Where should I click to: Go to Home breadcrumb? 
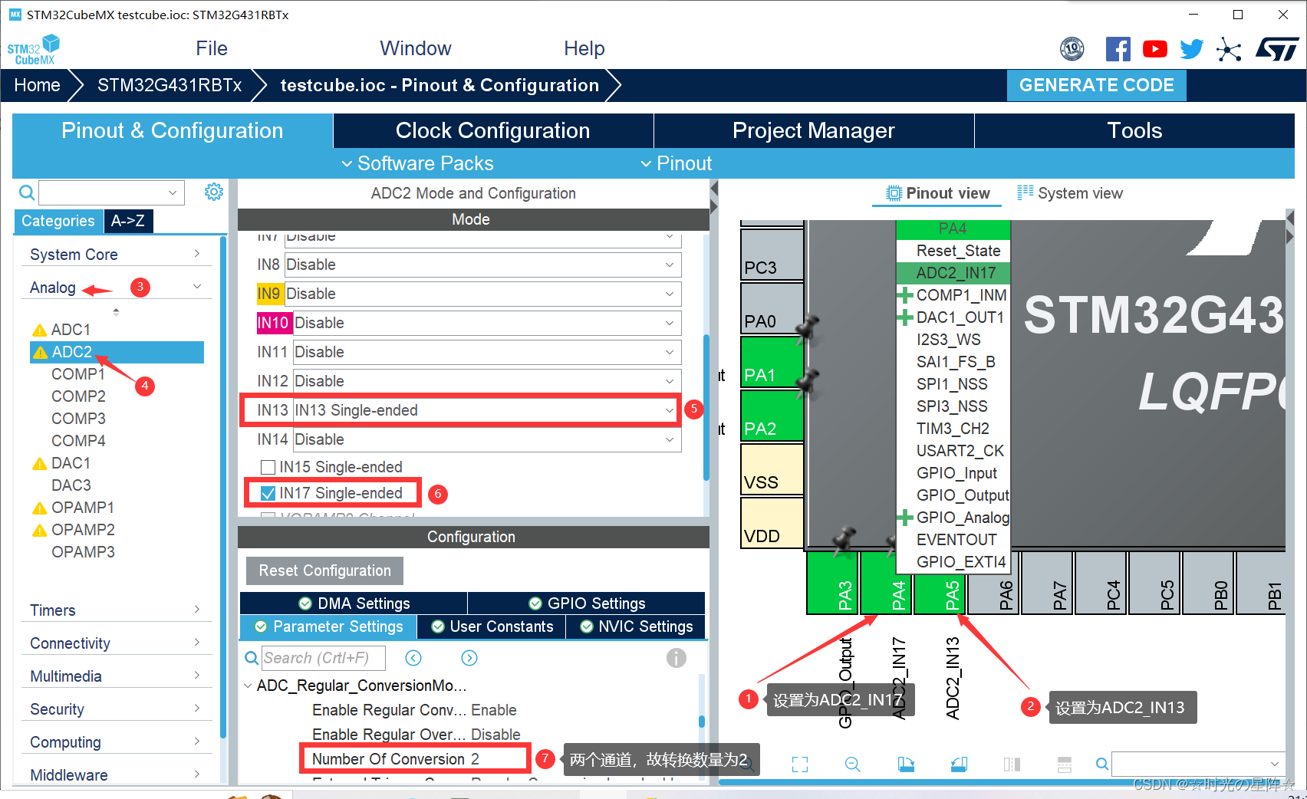tap(37, 85)
